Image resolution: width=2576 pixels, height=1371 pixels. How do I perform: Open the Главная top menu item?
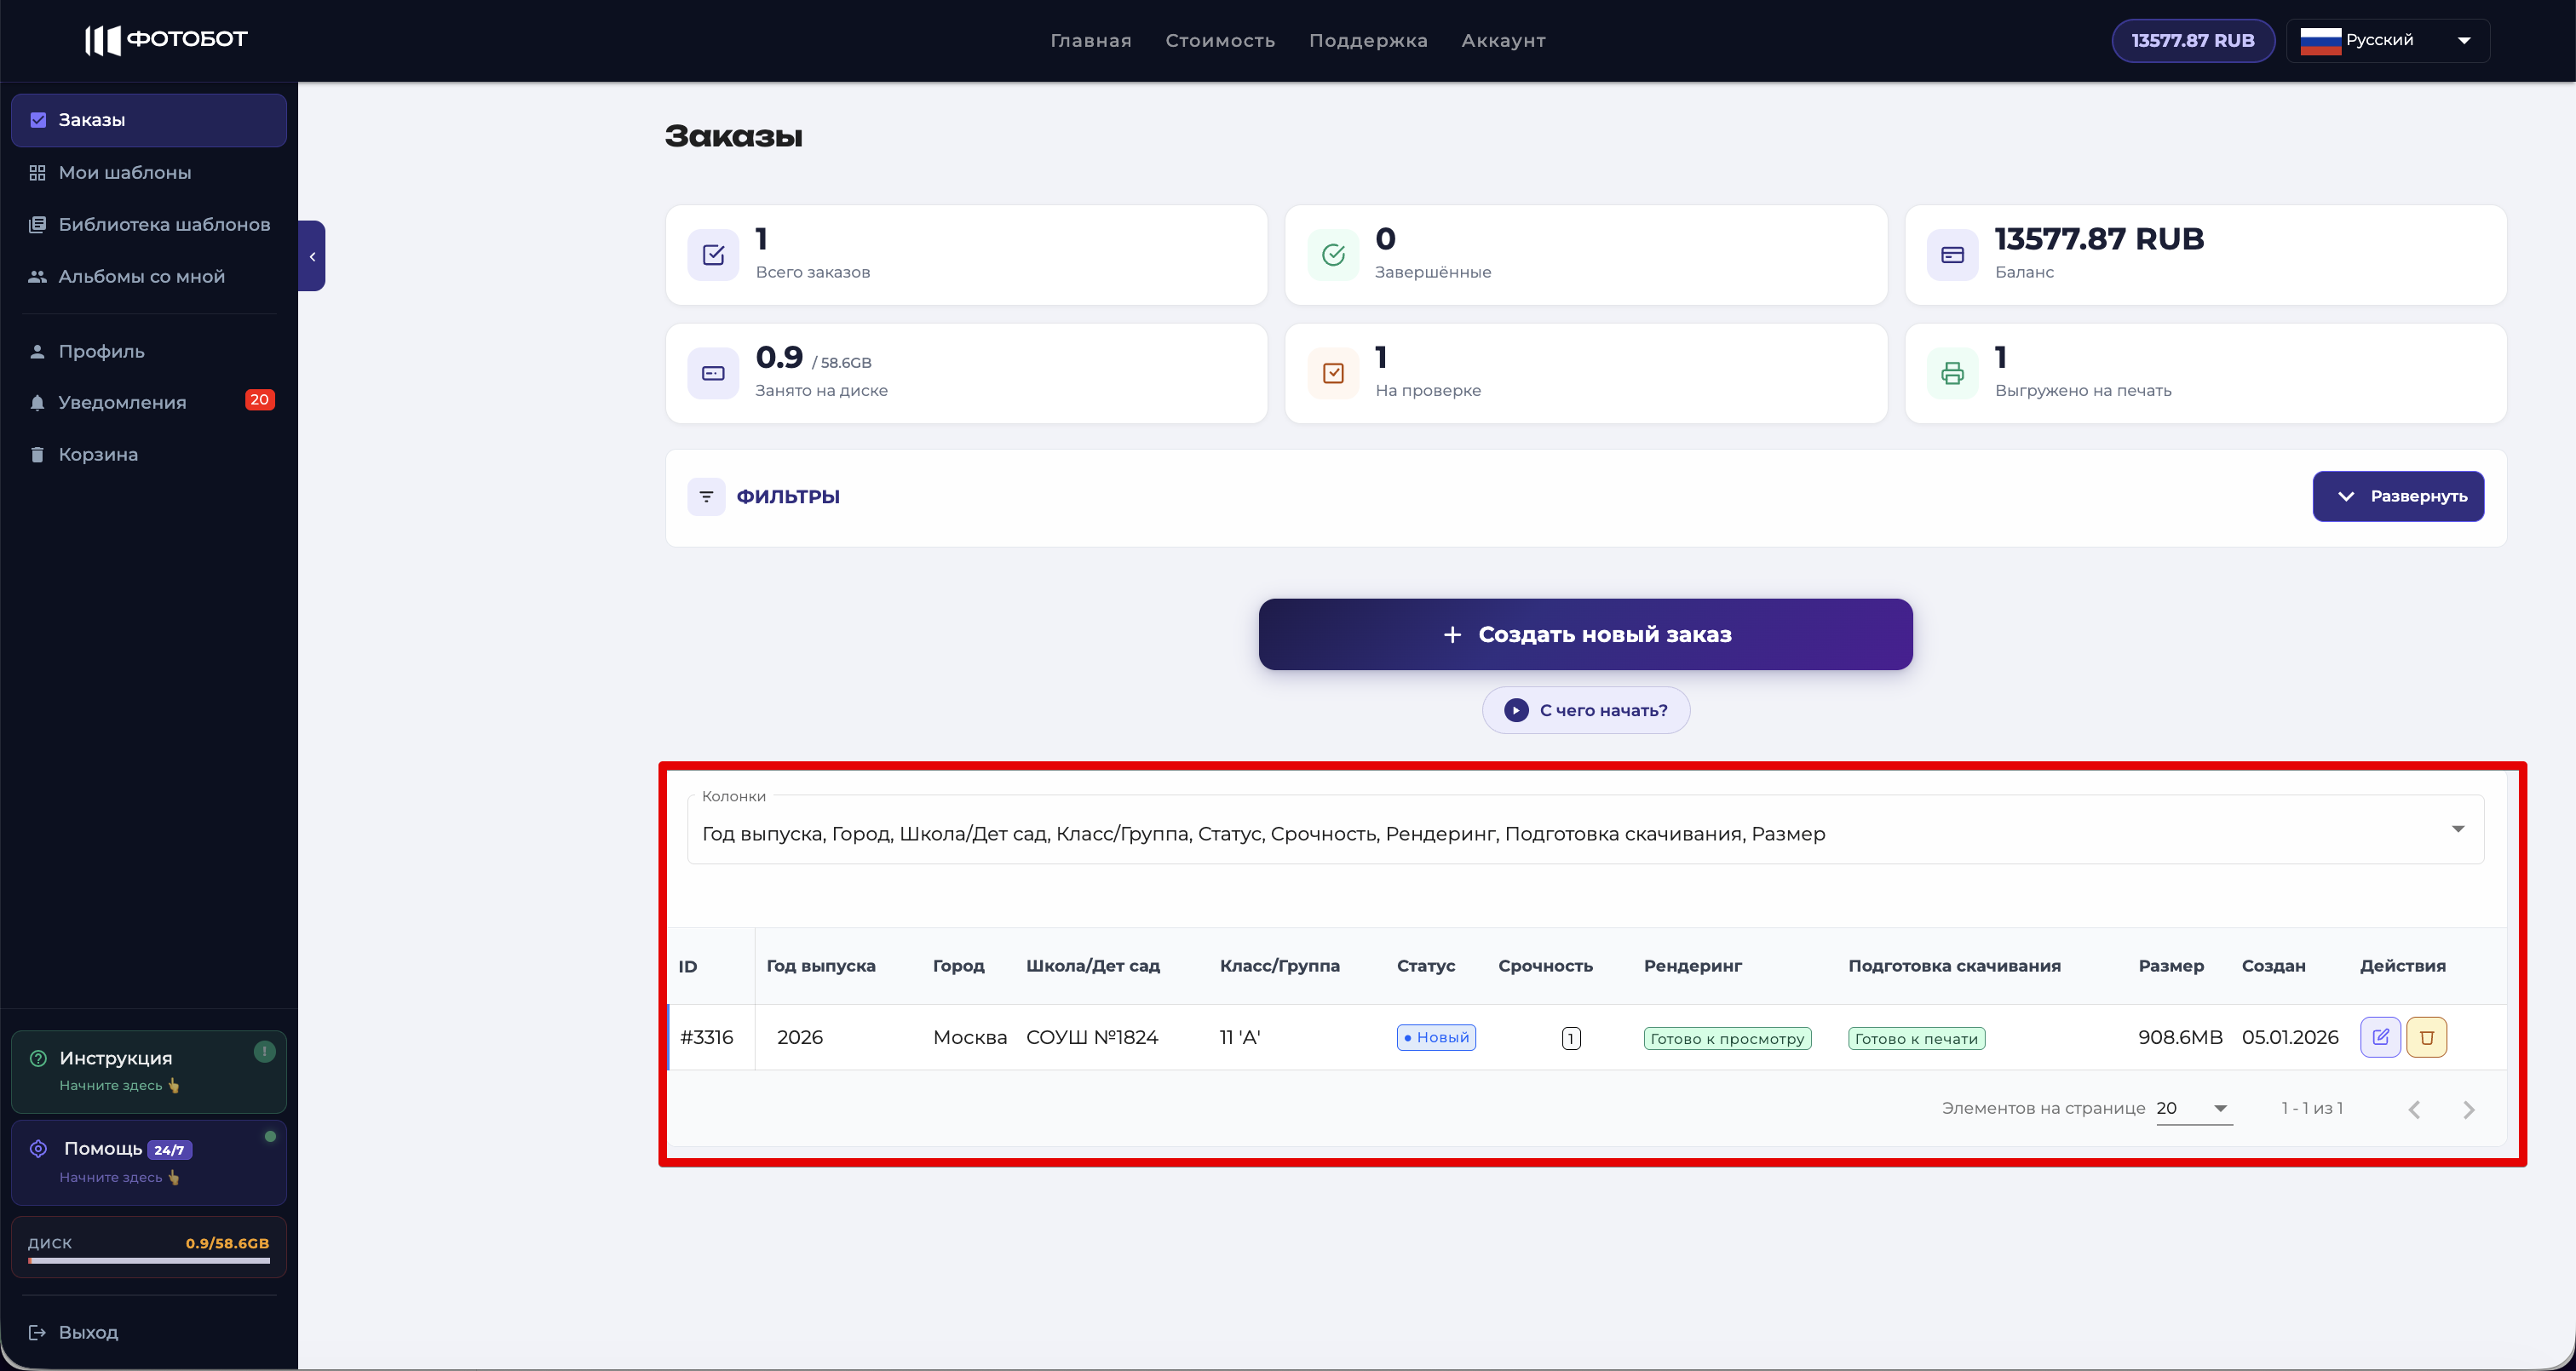click(x=1090, y=41)
